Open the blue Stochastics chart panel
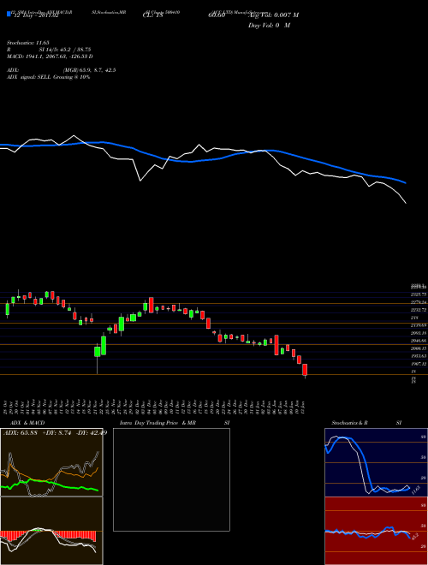This screenshot has width=428, height=565. pyautogui.click(x=376, y=462)
